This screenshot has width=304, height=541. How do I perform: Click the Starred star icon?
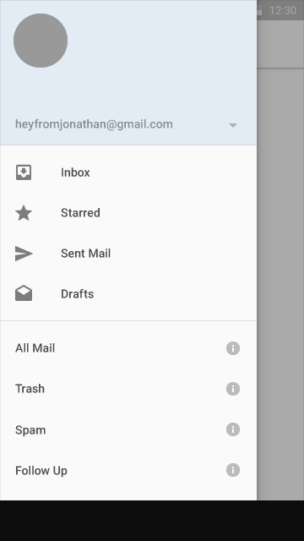[24, 213]
